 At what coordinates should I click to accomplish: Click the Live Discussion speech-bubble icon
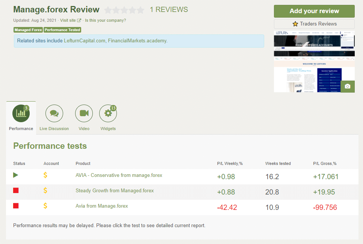pos(54,113)
